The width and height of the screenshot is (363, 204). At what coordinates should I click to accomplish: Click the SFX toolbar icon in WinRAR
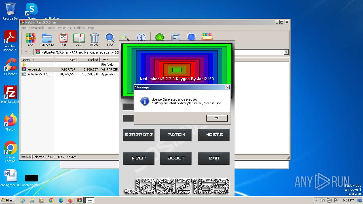pos(207,37)
